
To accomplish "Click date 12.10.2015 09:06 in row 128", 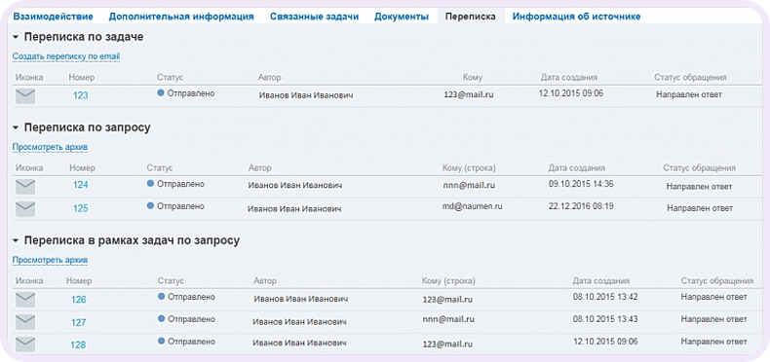I will (x=605, y=341).
